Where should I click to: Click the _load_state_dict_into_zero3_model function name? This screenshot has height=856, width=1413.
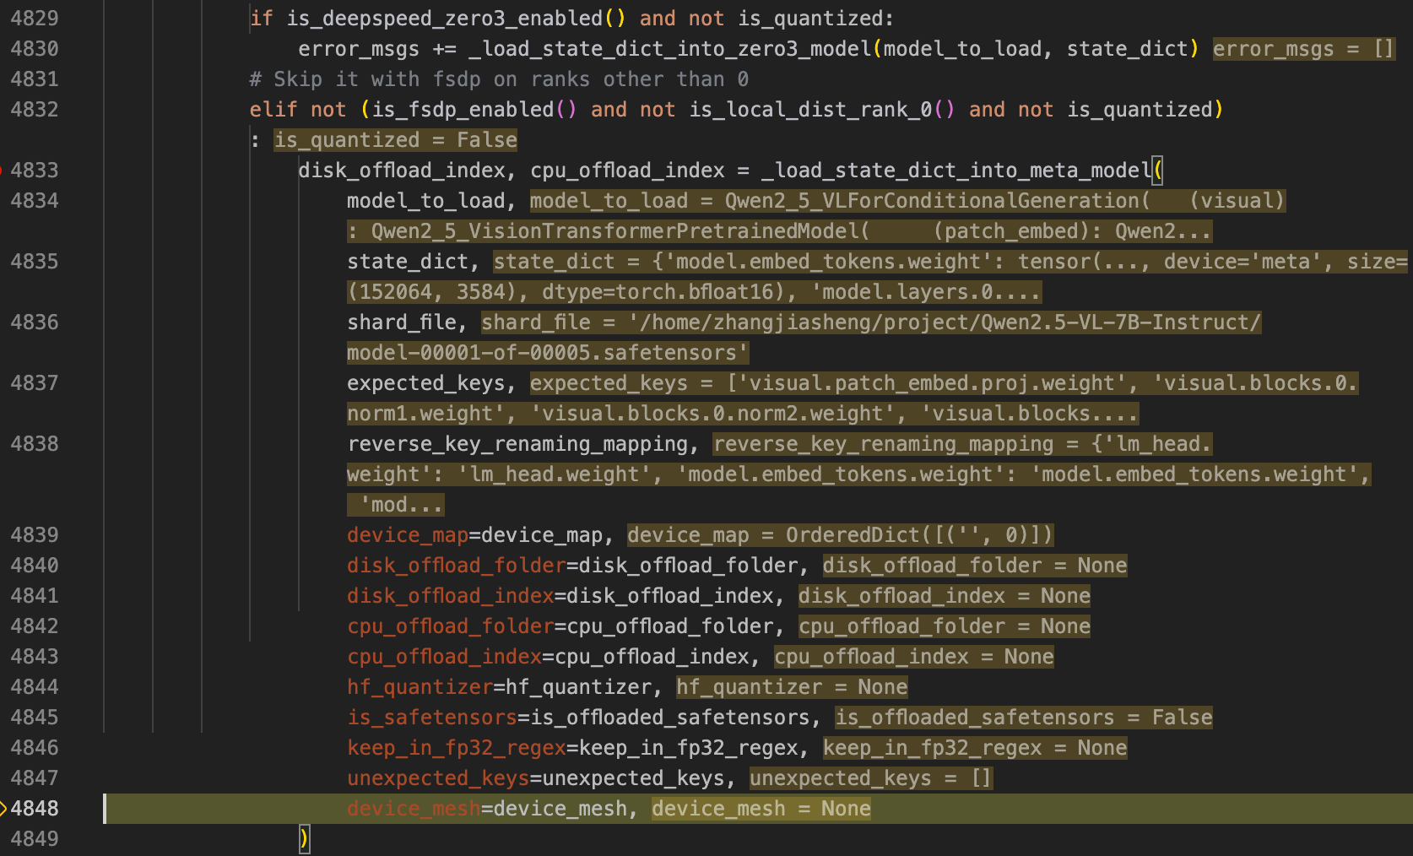pyautogui.click(x=670, y=49)
